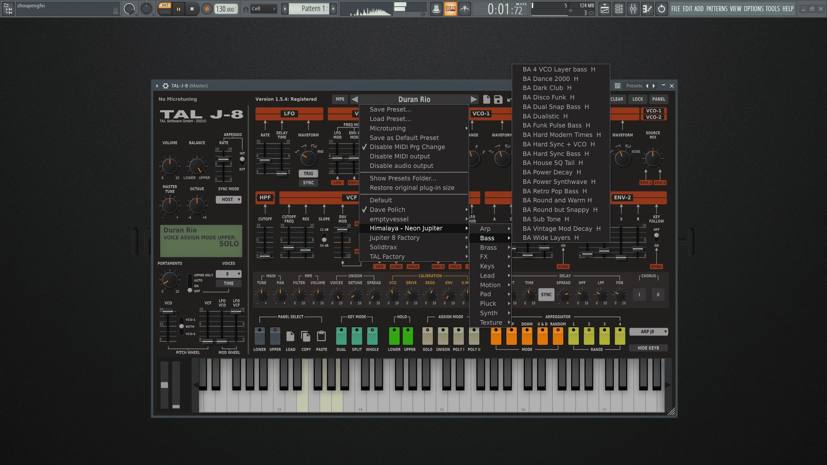Viewport: 827px width, 465px height.
Task: Toggle Disable MIDI Prg Change menu checkbox
Action: pos(413,147)
